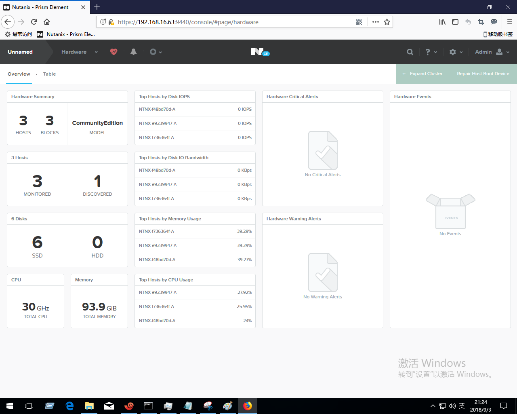This screenshot has height=414, width=517.
Task: Open Edge from the taskbar
Action: tap(69, 406)
